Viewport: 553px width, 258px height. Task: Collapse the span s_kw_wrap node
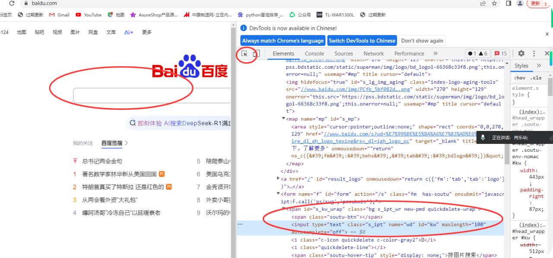point(283,209)
